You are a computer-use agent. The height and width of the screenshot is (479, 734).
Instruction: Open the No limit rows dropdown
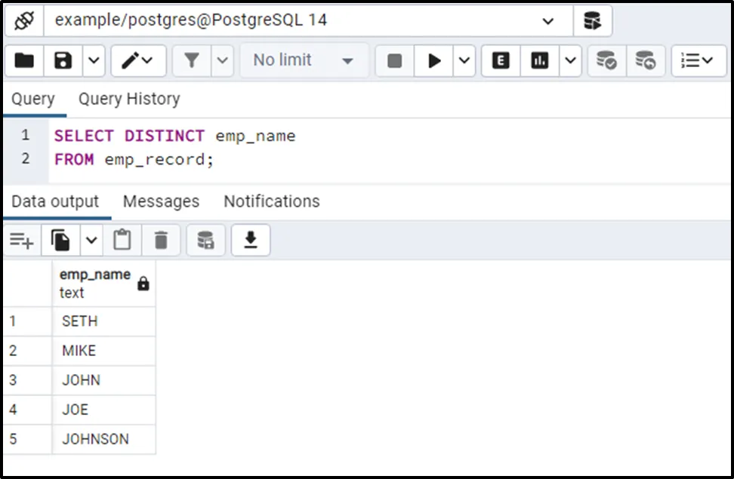[x=304, y=60]
